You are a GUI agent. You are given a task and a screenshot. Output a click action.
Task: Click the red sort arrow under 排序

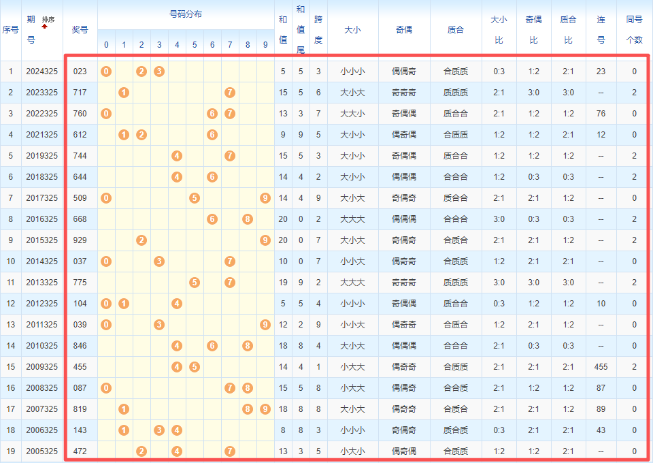(x=45, y=27)
